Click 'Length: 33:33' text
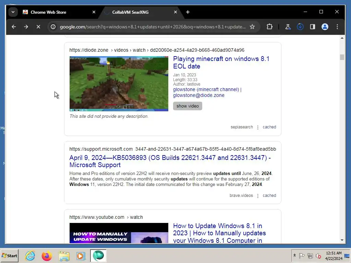The height and width of the screenshot is (263, 351). (x=185, y=79)
